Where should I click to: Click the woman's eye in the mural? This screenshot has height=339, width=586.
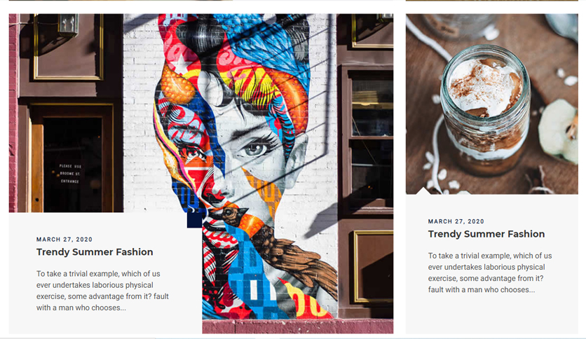(x=256, y=150)
